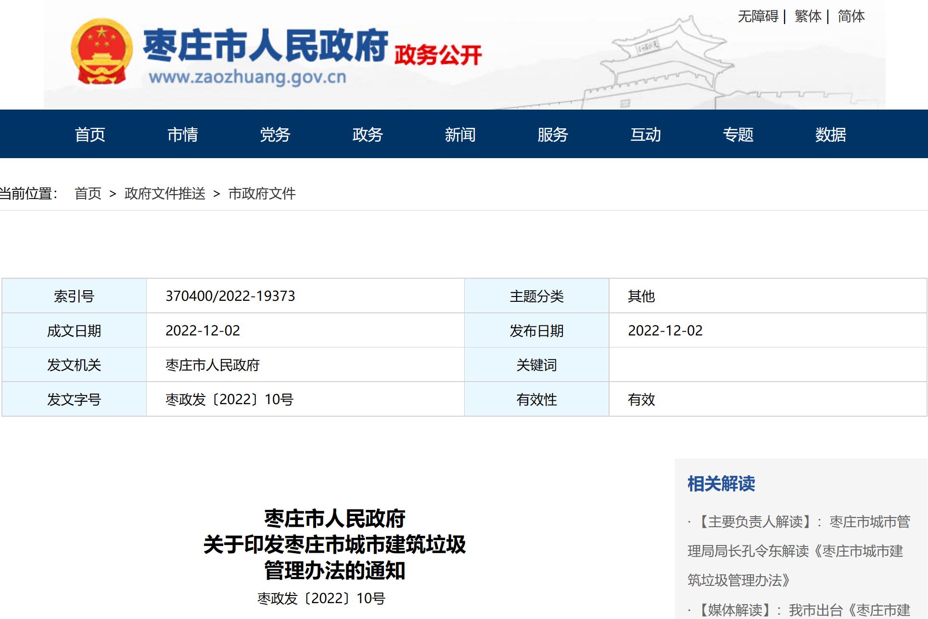
Task: Click the 主题分类 label cell
Action: click(537, 296)
